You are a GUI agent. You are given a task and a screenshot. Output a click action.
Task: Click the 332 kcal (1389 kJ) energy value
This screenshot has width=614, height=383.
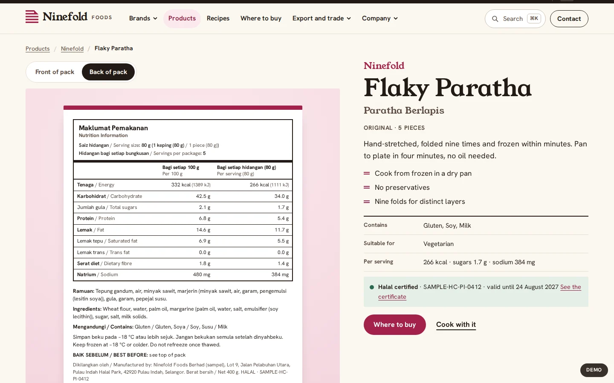click(x=191, y=185)
